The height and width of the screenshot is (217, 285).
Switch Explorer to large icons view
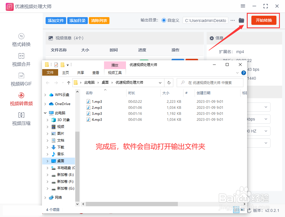click(243, 210)
